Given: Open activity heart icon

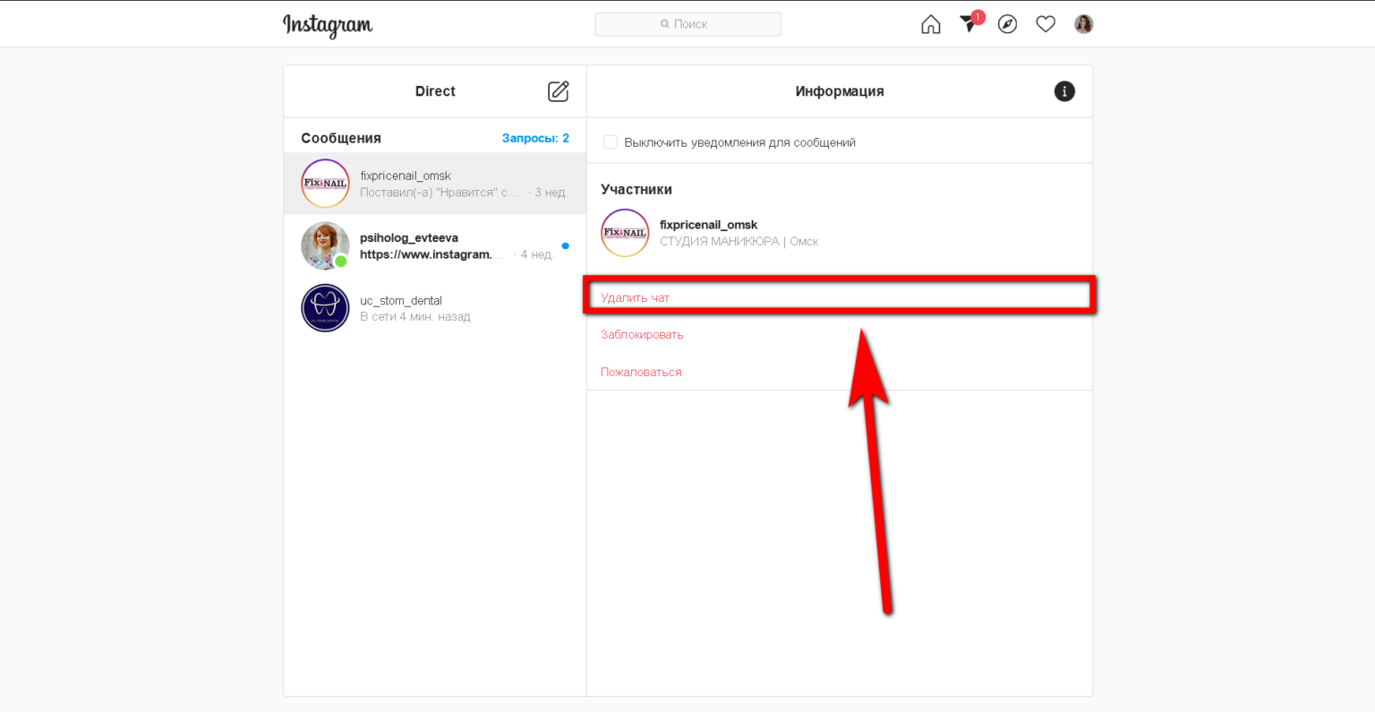Looking at the screenshot, I should click(1046, 24).
